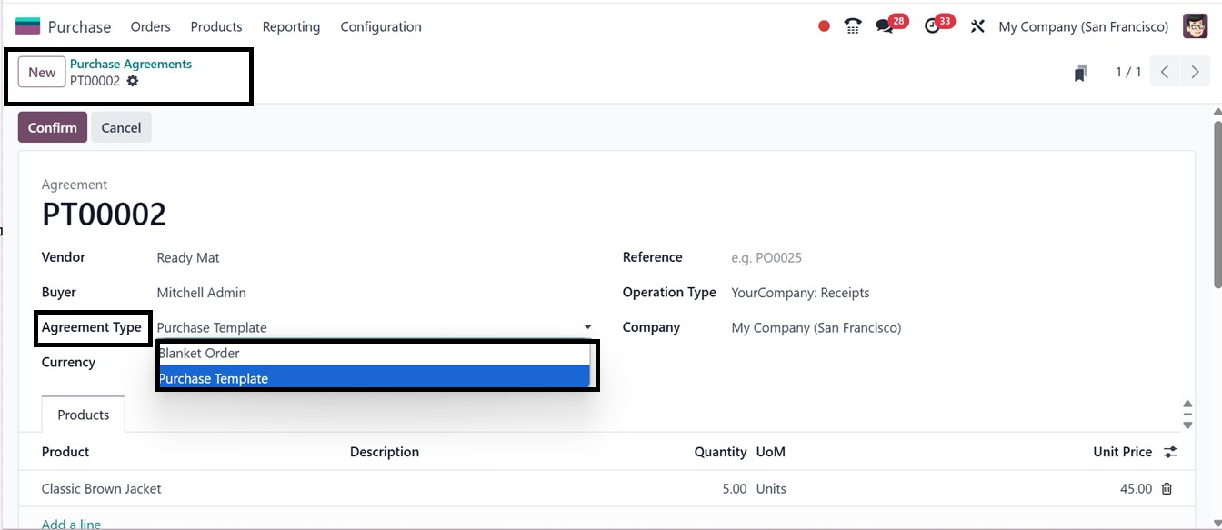The width and height of the screenshot is (1222, 530).
Task: Click the Purchase app logo icon
Action: point(27,26)
